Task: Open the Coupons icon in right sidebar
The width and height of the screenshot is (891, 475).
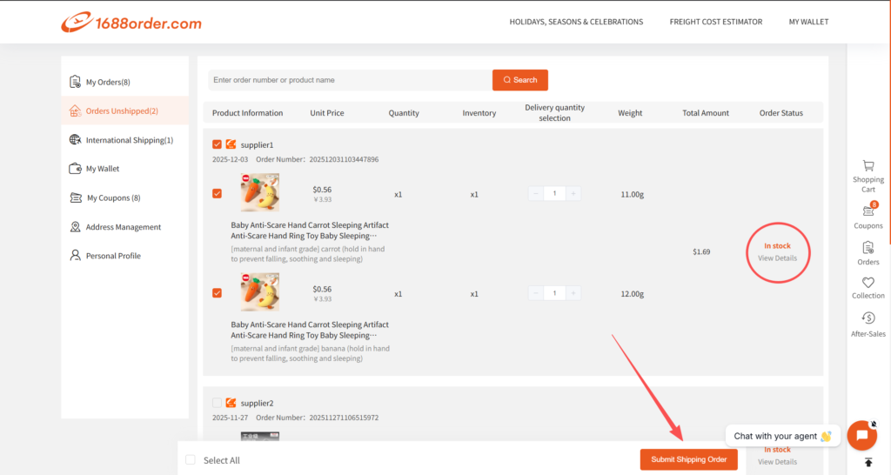Action: 868,211
